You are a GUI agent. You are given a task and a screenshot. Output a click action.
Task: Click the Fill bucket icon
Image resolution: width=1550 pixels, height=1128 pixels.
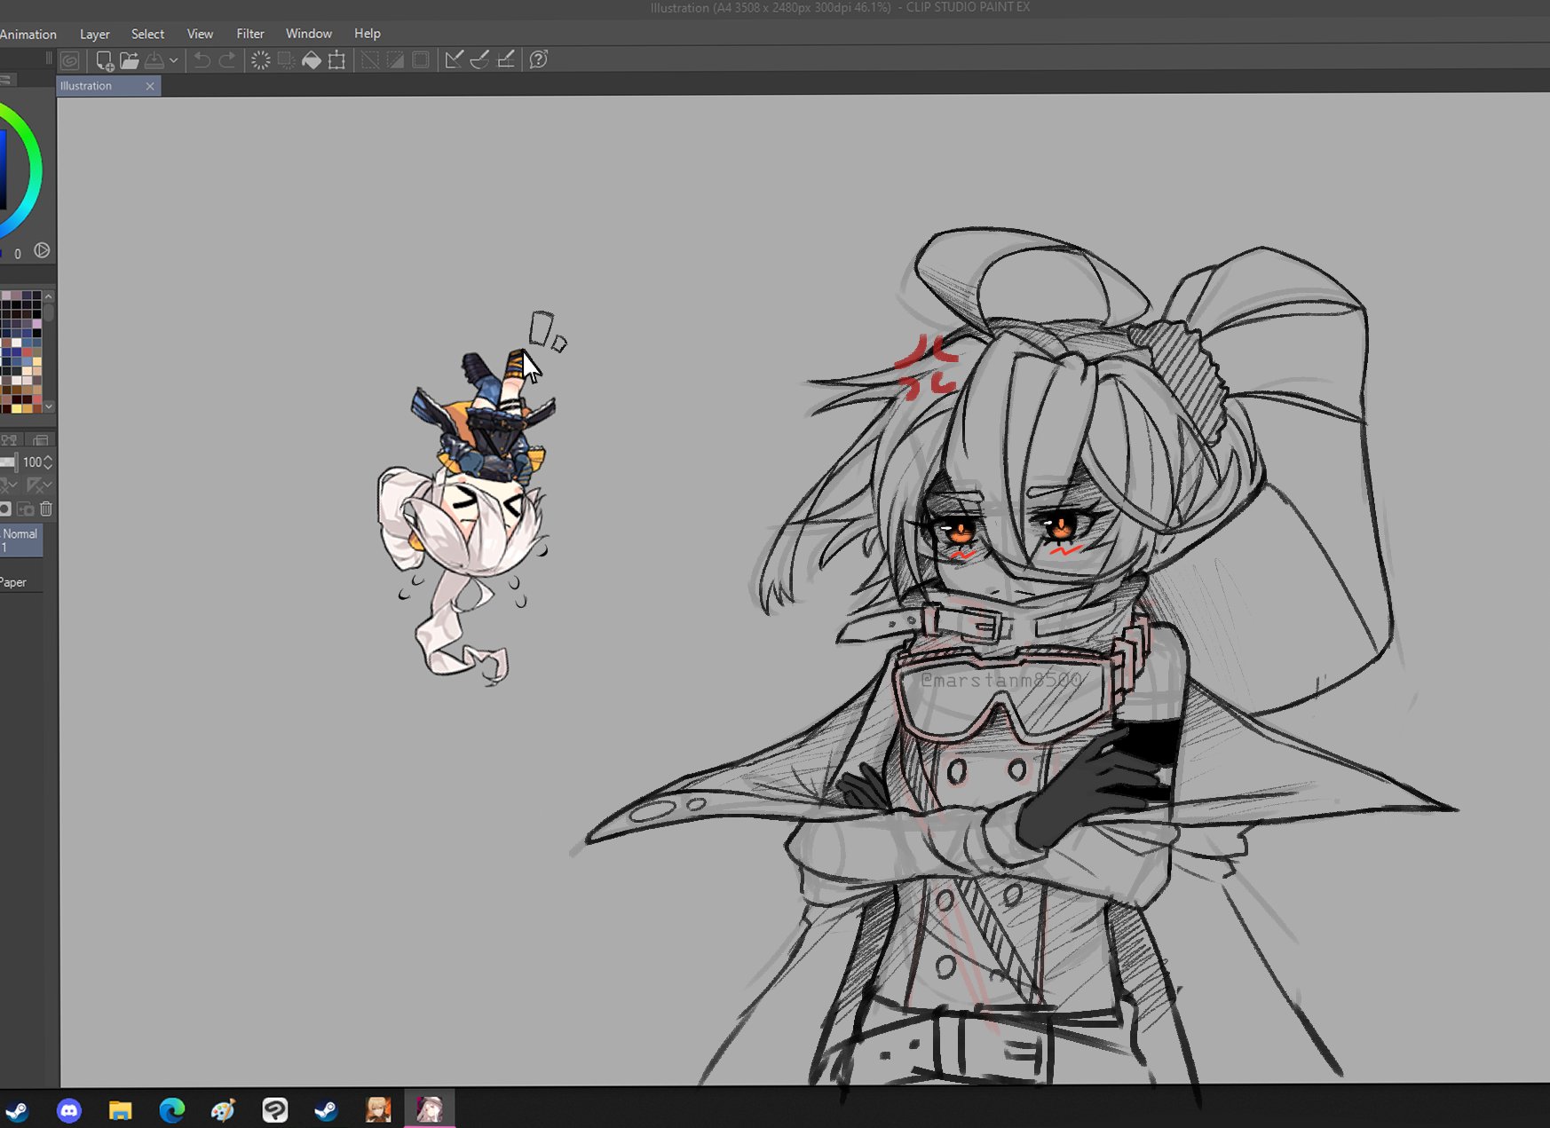[x=312, y=60]
